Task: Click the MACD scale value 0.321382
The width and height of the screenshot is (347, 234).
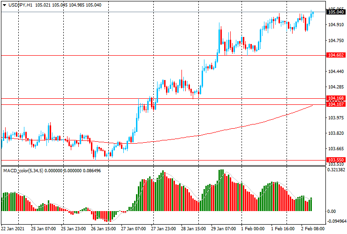Action: pos(336,170)
